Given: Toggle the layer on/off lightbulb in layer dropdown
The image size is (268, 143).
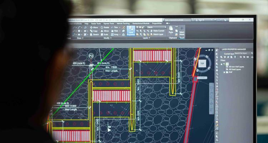Looking at the screenshot, I should [x=137, y=28].
